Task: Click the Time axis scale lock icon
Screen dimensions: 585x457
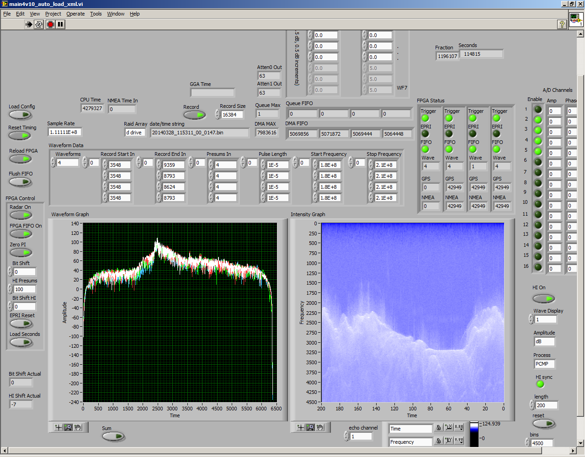Action: [438, 428]
